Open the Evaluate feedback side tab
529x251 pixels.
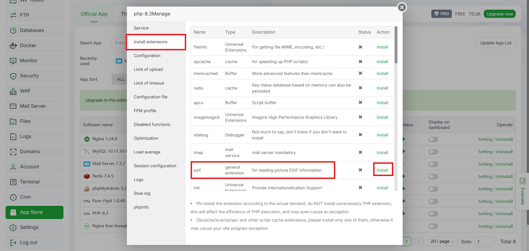click(522, 191)
